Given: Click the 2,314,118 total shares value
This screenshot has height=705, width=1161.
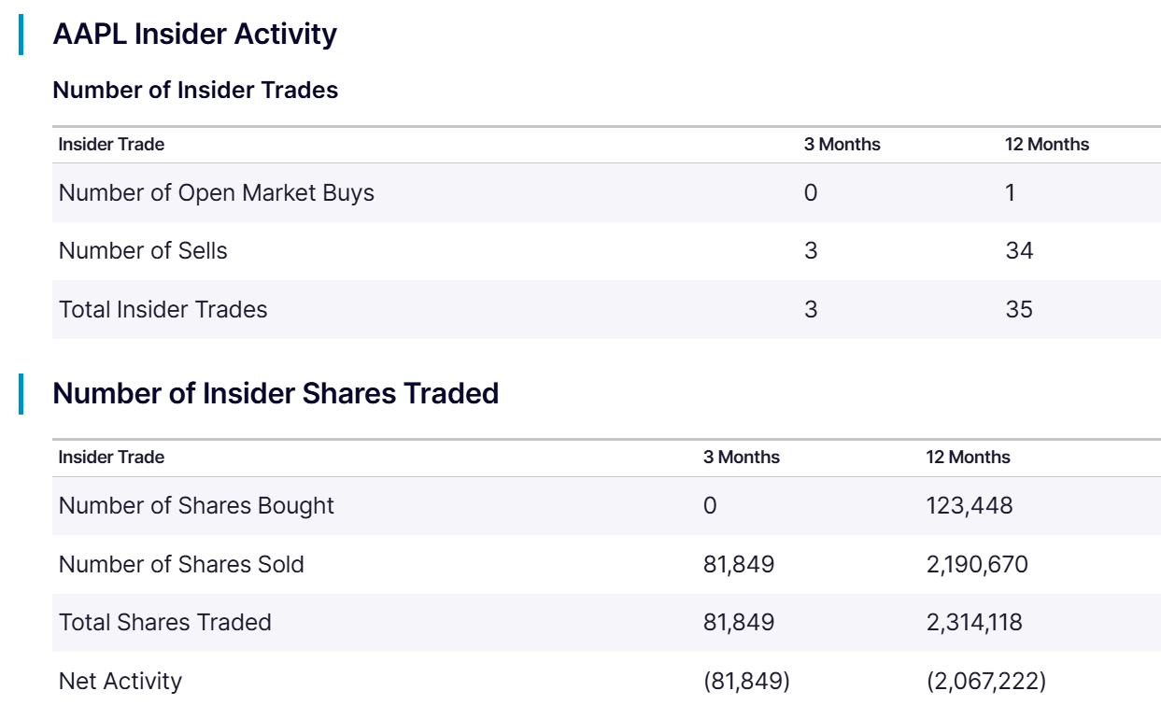Looking at the screenshot, I should pyautogui.click(x=974, y=623).
